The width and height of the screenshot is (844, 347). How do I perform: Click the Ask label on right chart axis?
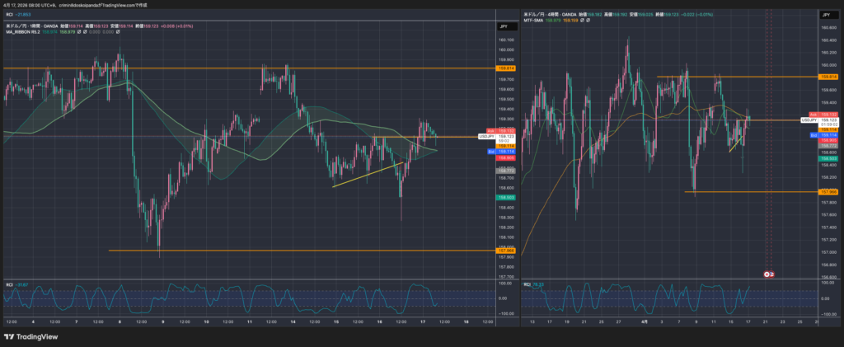tap(813, 114)
